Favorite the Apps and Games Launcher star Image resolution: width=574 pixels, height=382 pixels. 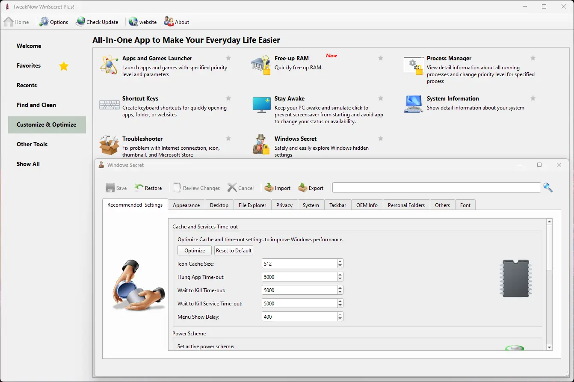tap(228, 58)
